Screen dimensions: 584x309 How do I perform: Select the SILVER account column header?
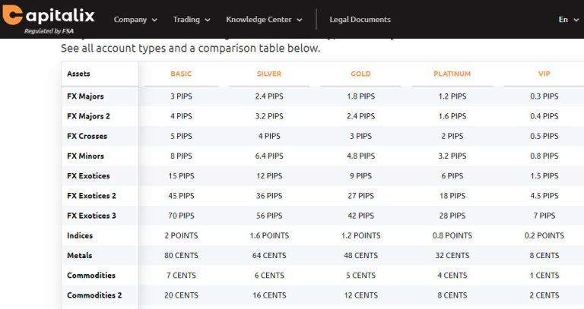click(x=269, y=74)
